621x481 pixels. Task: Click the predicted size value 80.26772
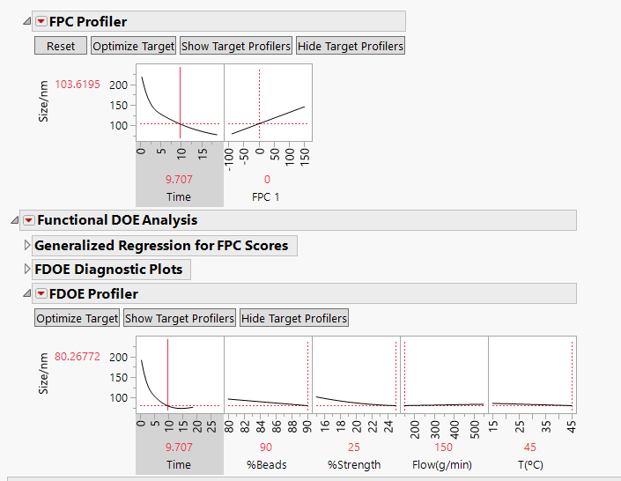coord(78,357)
